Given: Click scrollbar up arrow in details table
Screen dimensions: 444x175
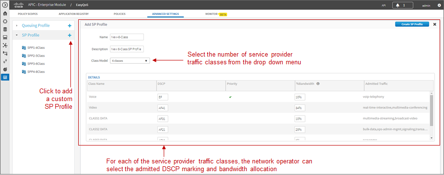Looking at the screenshot, I should tap(431, 93).
